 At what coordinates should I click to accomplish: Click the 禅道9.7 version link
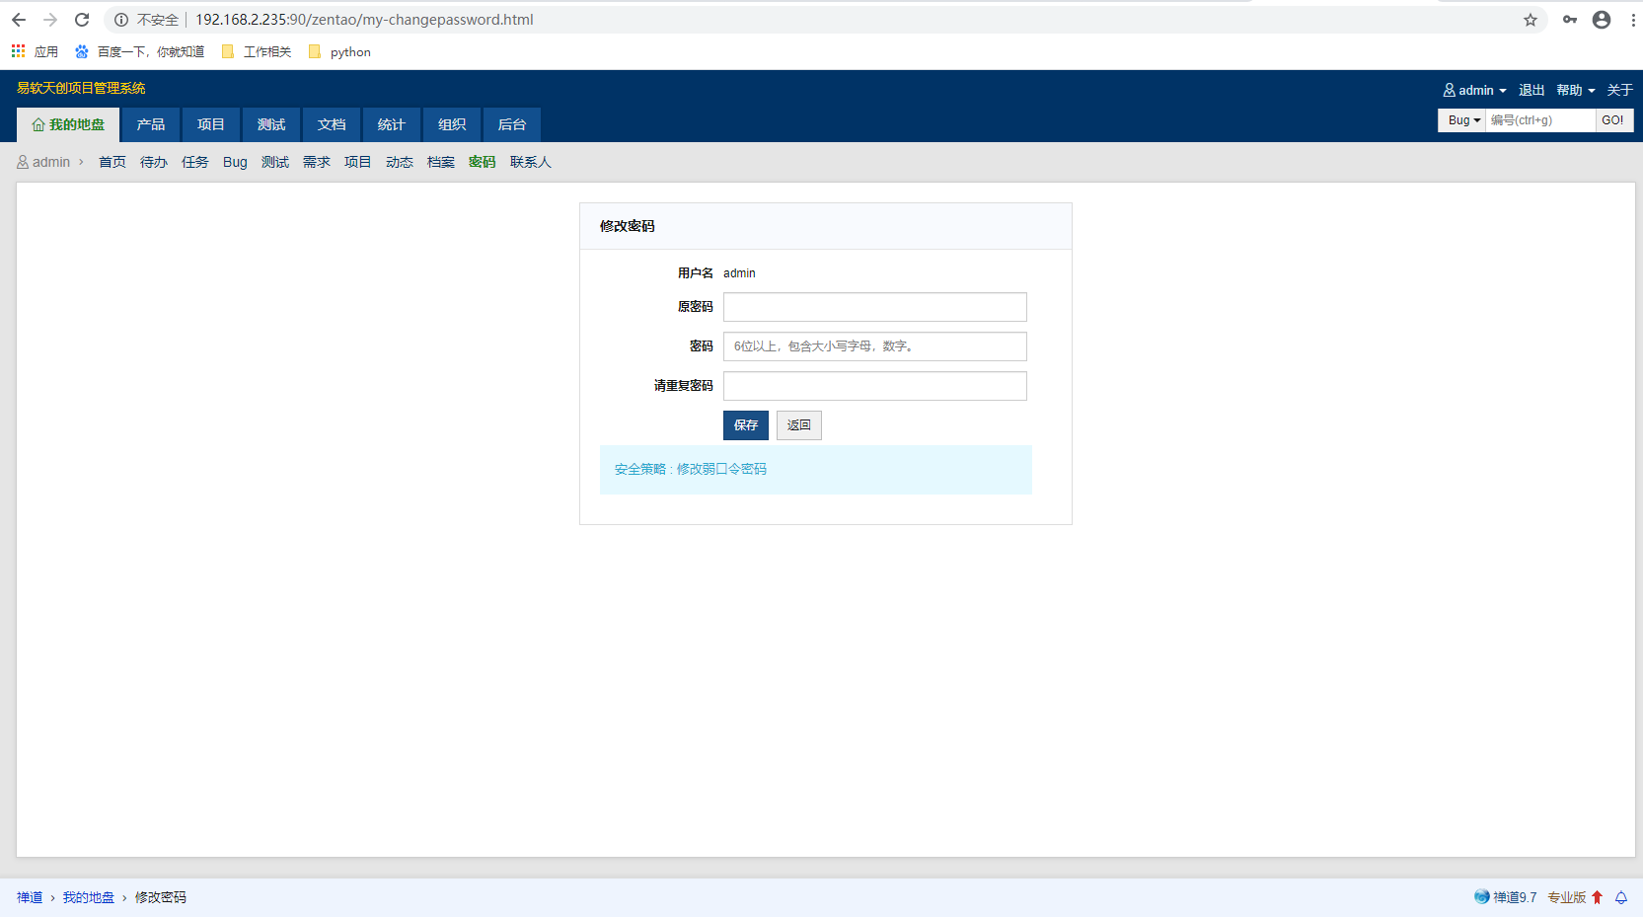[1506, 897]
